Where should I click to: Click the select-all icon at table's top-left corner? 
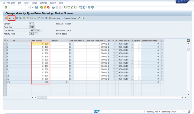tap(5, 41)
